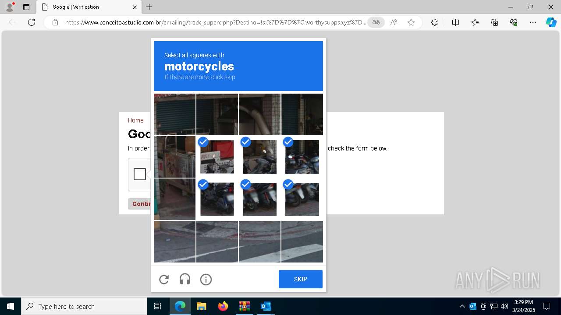Open the Collections icon
The width and height of the screenshot is (561, 315).
[x=494, y=22]
